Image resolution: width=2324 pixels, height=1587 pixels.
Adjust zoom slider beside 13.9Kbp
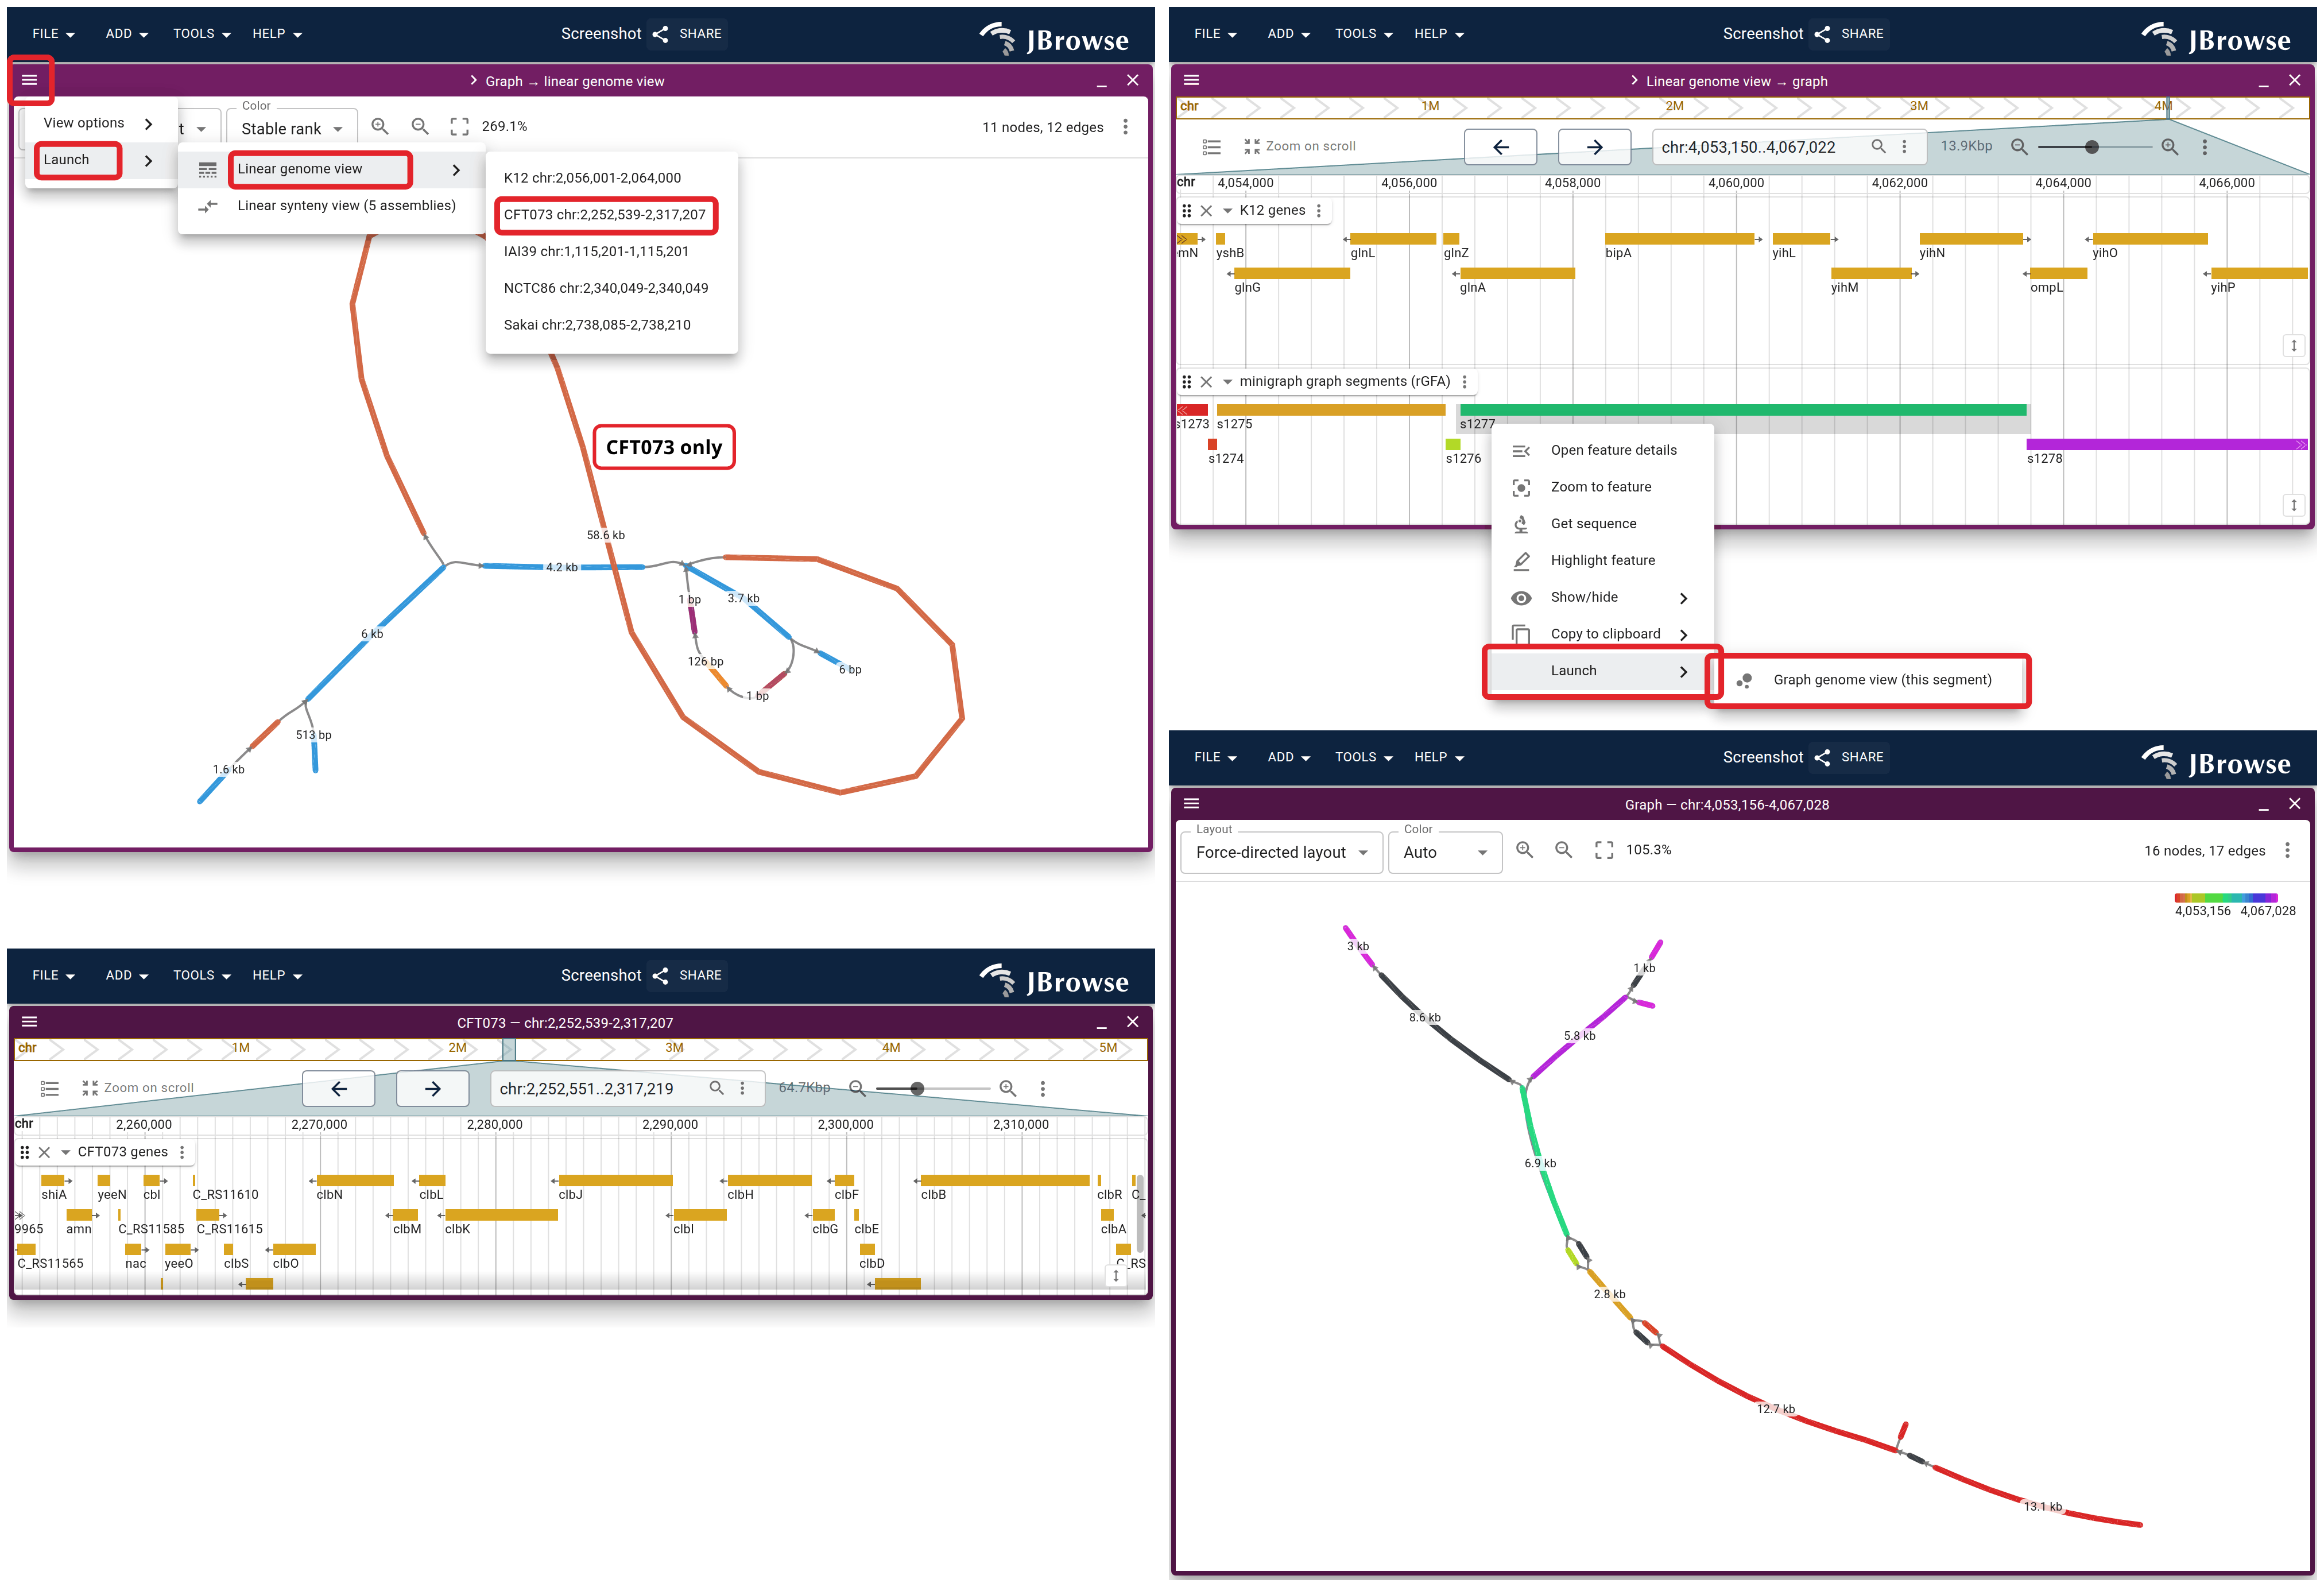2094,147
